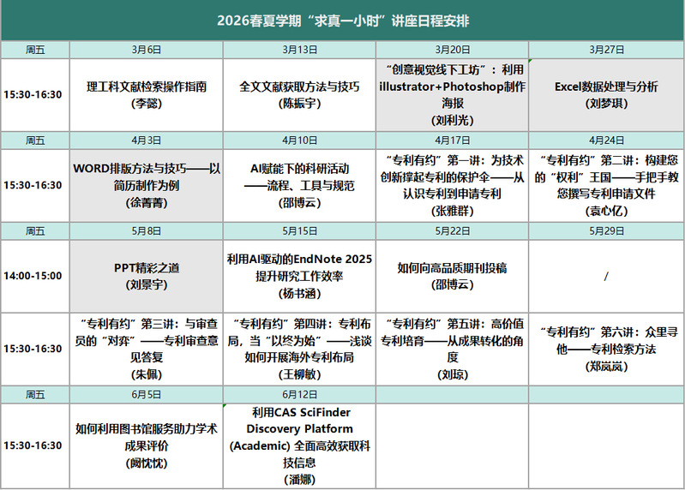Select the 6月12日 date header cell
This screenshot has width=685, height=490.
(x=299, y=394)
